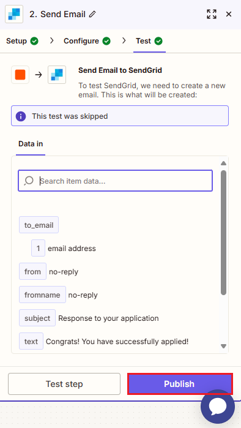Select the '1' index chip under to_email
The width and height of the screenshot is (241, 428).
pyautogui.click(x=38, y=248)
